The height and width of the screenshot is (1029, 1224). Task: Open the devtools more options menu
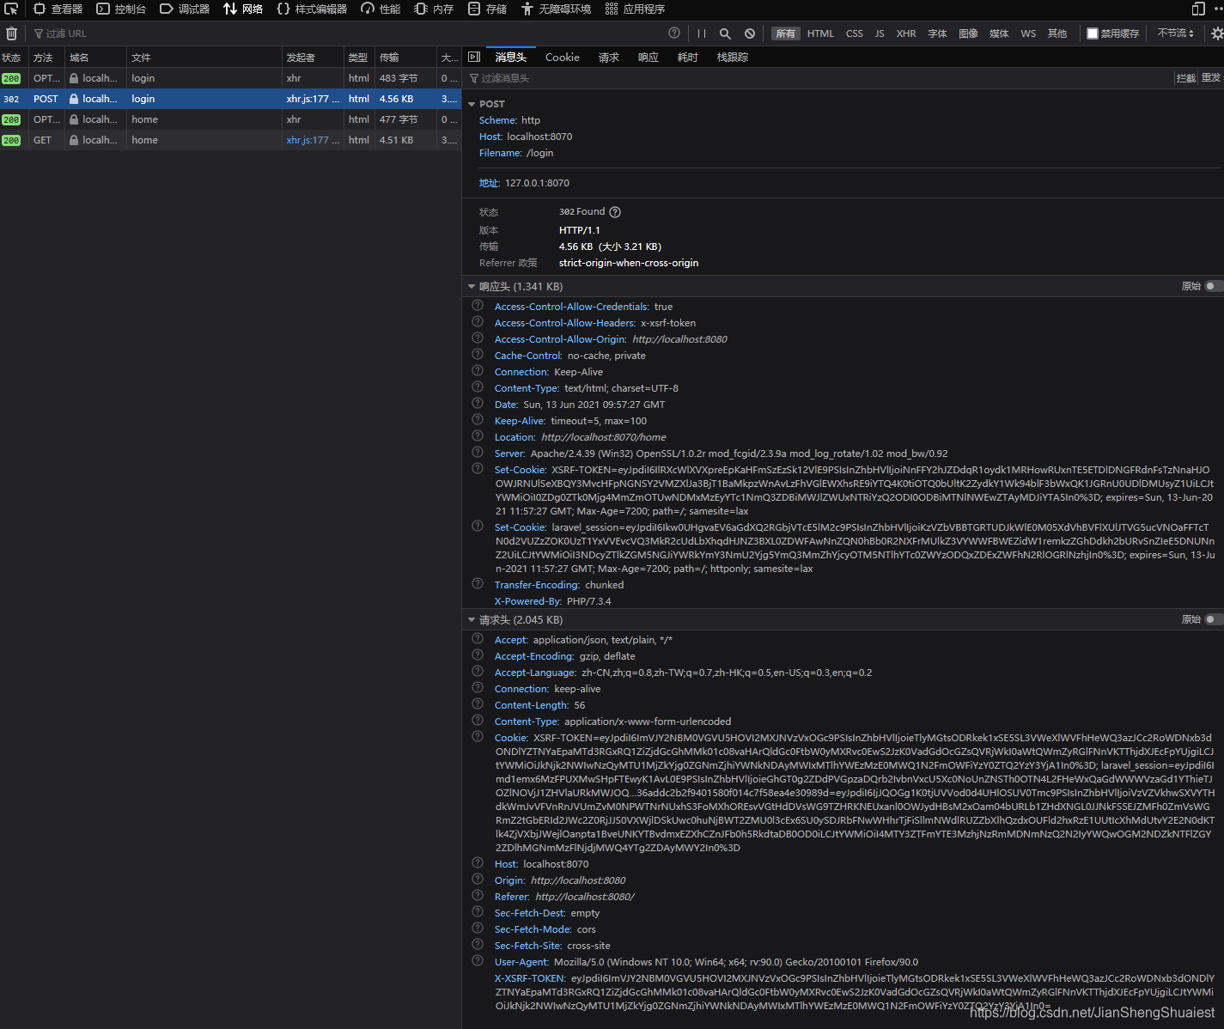click(x=1218, y=9)
